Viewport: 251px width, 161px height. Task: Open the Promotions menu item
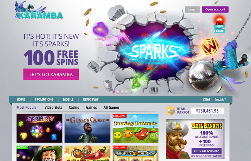pos(44,99)
